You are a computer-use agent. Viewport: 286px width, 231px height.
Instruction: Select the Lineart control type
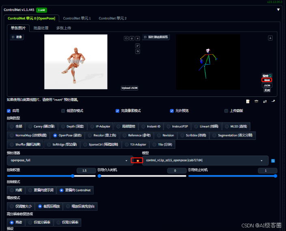(x=206, y=126)
